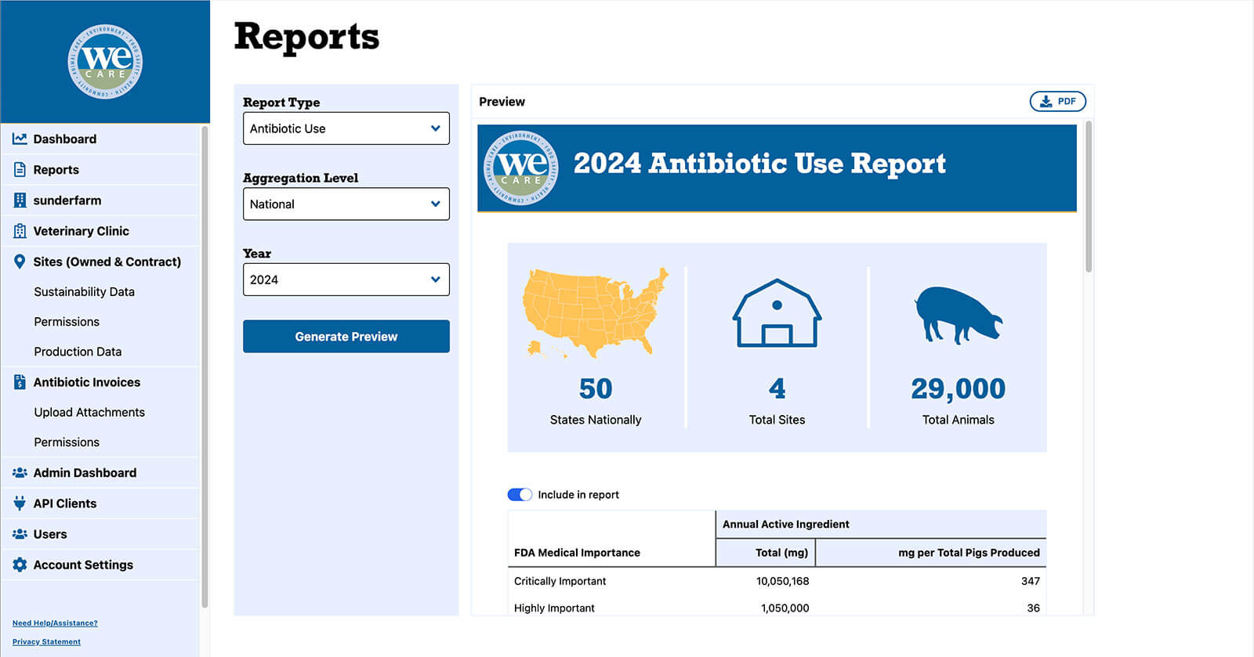Open Sustainability Data submenu item
Image resolution: width=1254 pixels, height=657 pixels.
click(84, 291)
